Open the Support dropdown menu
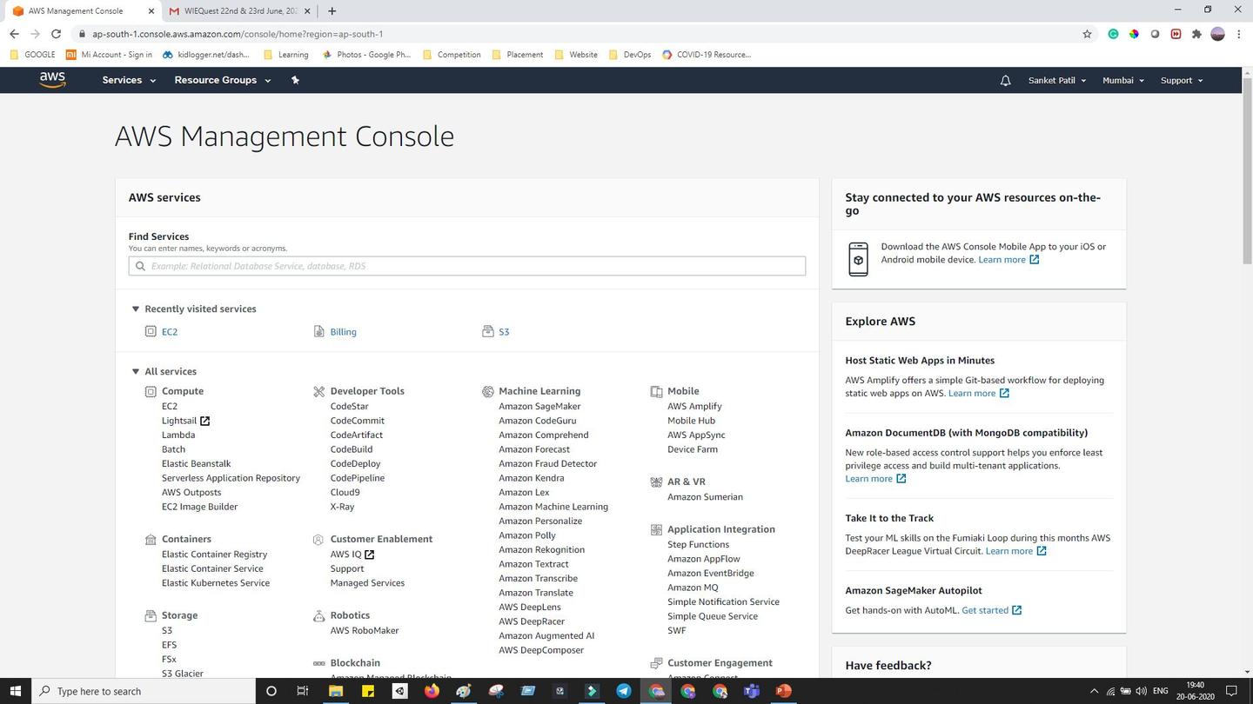 [1182, 80]
